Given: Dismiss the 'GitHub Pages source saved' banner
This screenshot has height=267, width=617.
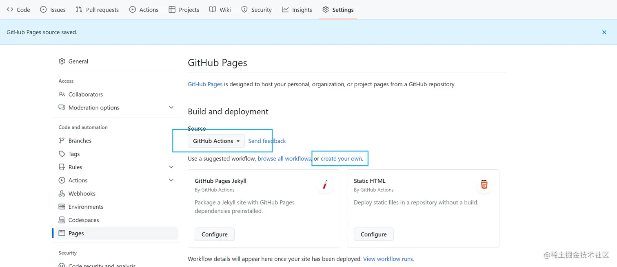Looking at the screenshot, I should (604, 32).
